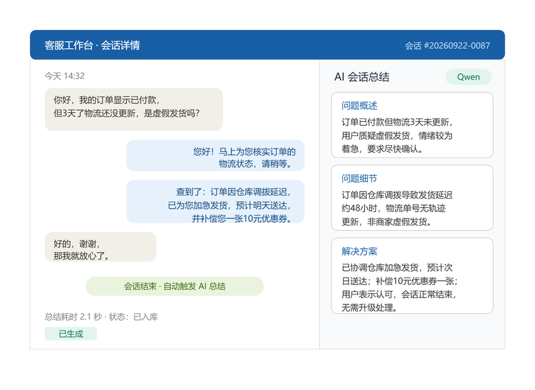Click the 已生成 status tag
The image size is (535, 390).
(x=71, y=334)
